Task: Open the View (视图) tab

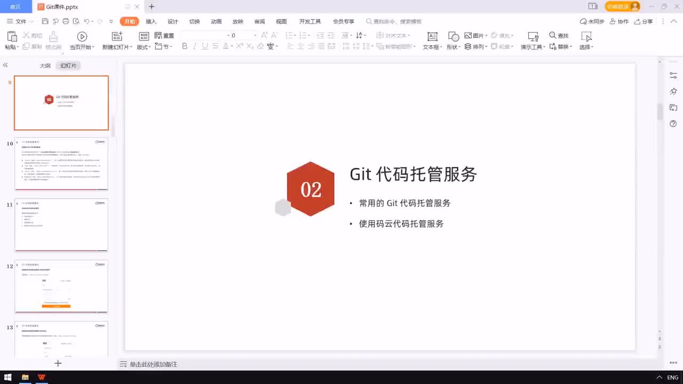Action: pos(281,21)
